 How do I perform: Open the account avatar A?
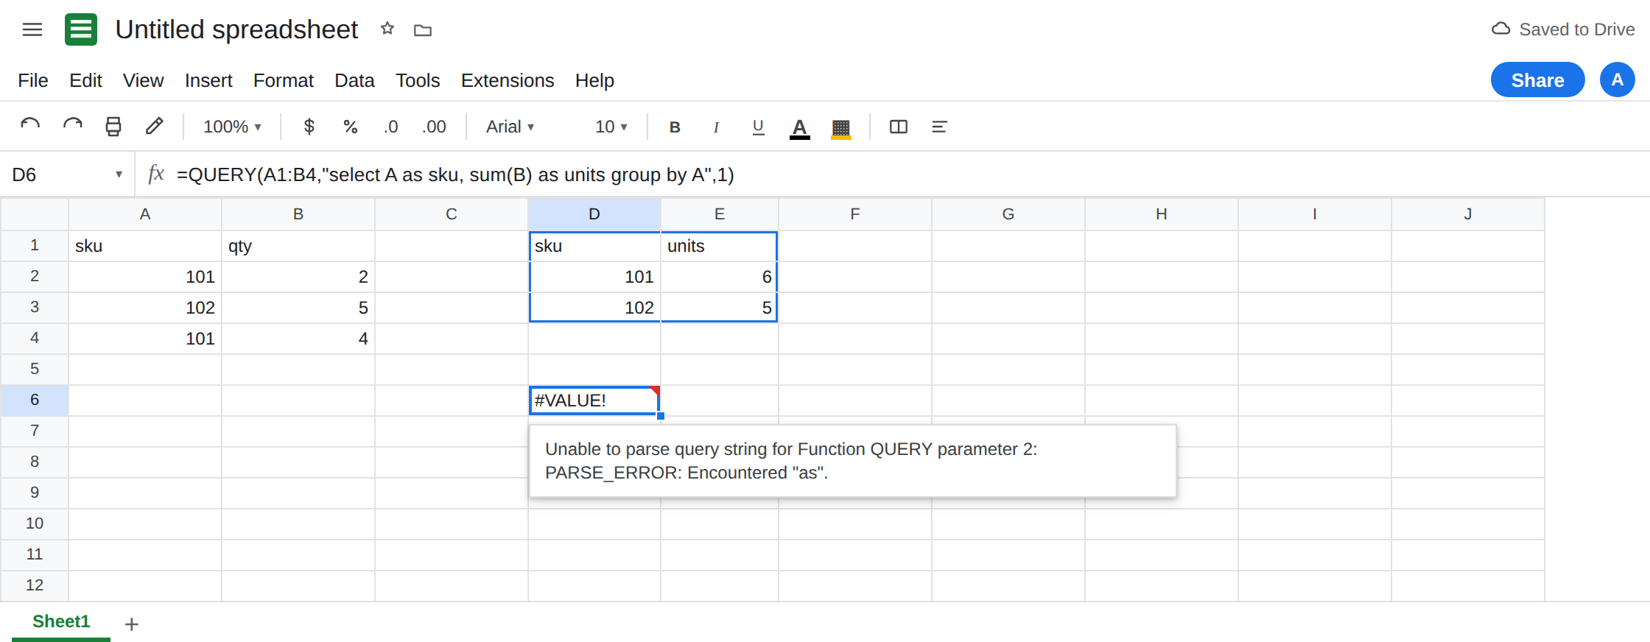(1617, 80)
